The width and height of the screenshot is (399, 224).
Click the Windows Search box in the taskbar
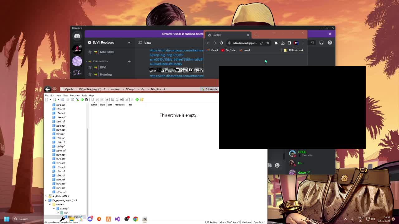click(x=23, y=219)
